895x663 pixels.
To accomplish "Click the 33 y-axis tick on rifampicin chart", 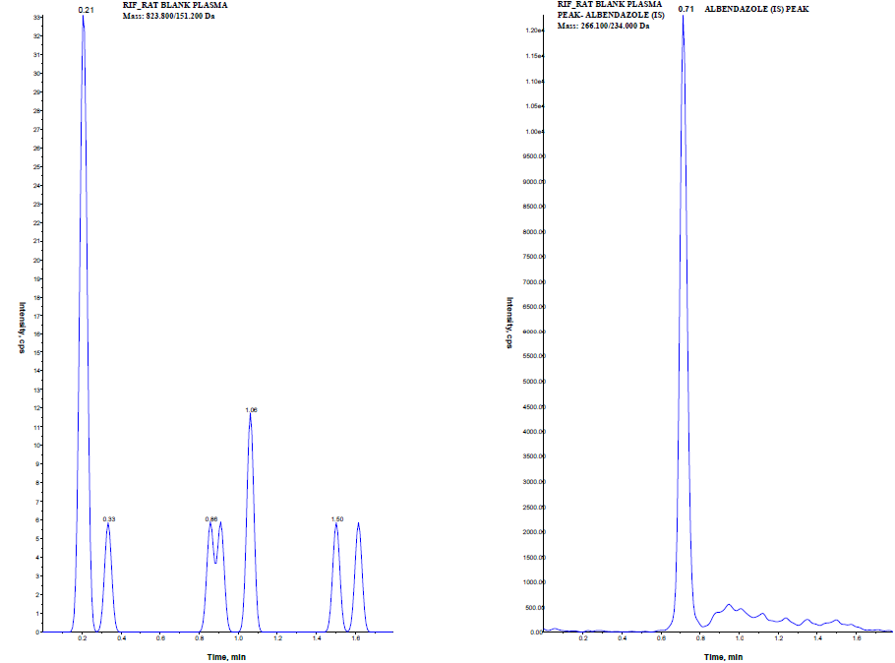I will click(35, 18).
